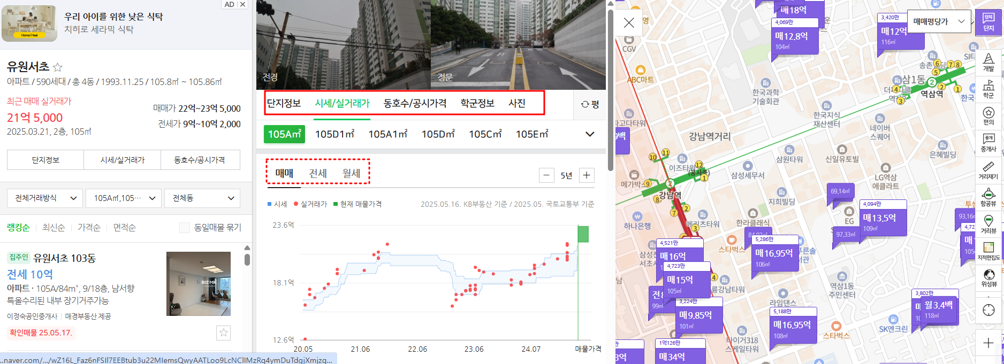Click the 평 unit conversion toggle
The width and height of the screenshot is (1004, 364).
(590, 104)
